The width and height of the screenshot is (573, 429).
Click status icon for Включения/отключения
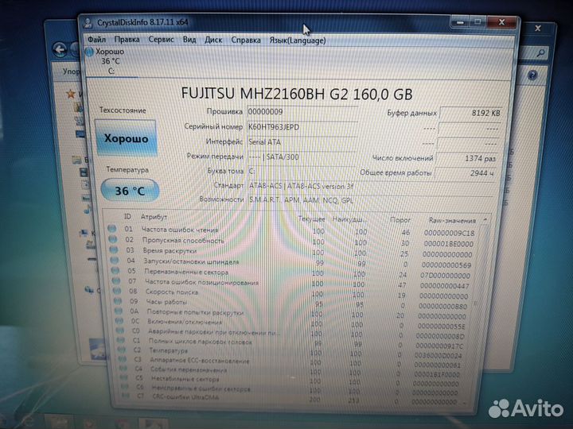[x=119, y=321]
